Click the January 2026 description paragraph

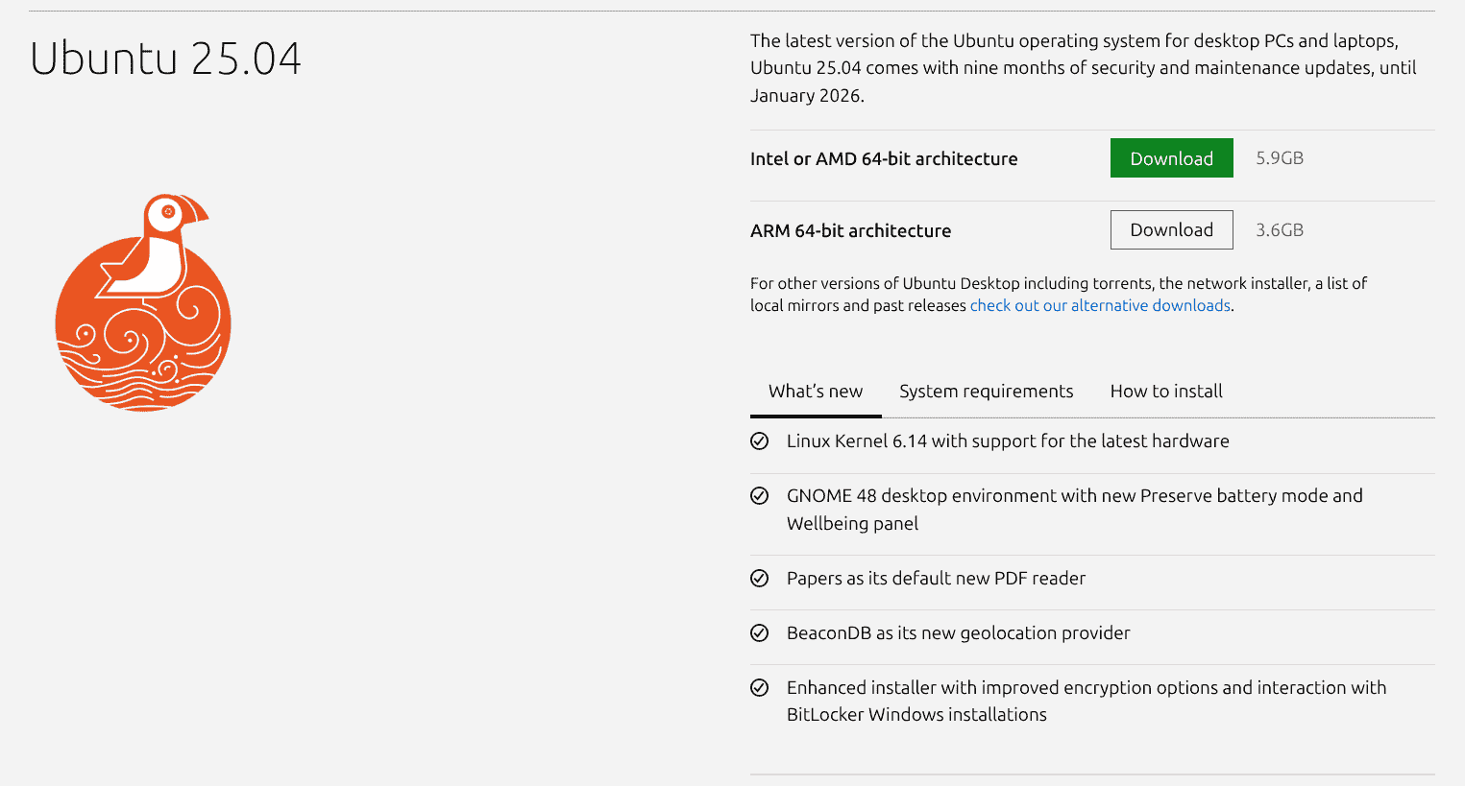click(1083, 68)
